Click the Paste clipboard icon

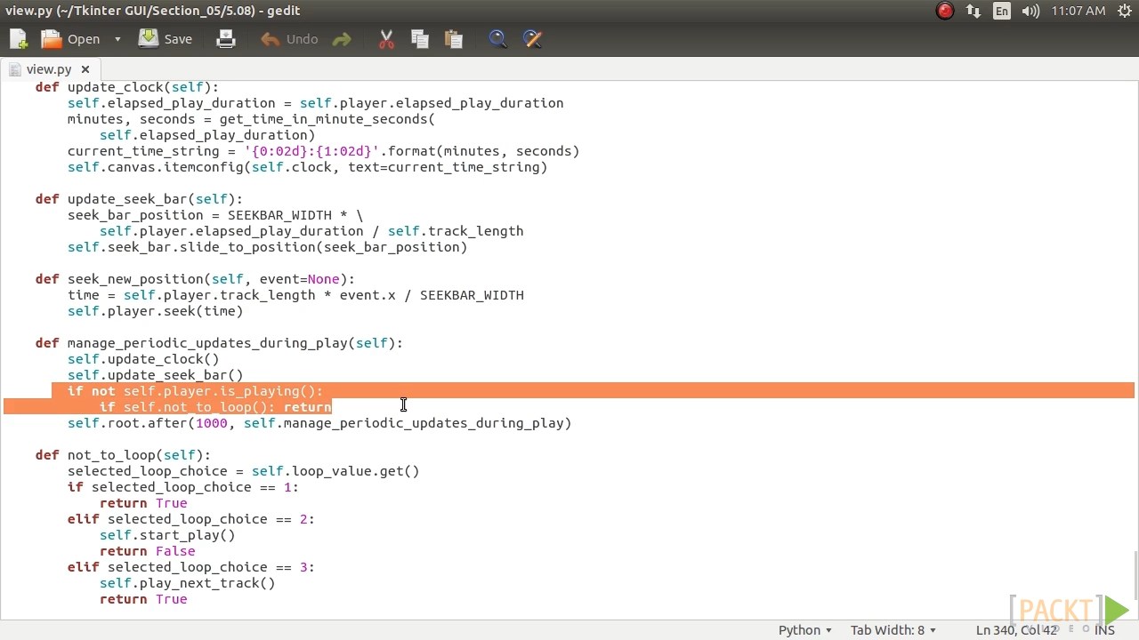[454, 39]
